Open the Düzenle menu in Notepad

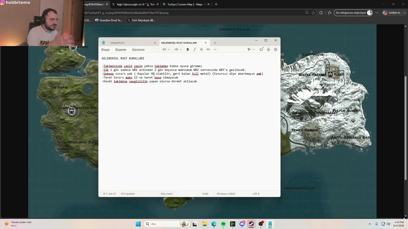120,50
